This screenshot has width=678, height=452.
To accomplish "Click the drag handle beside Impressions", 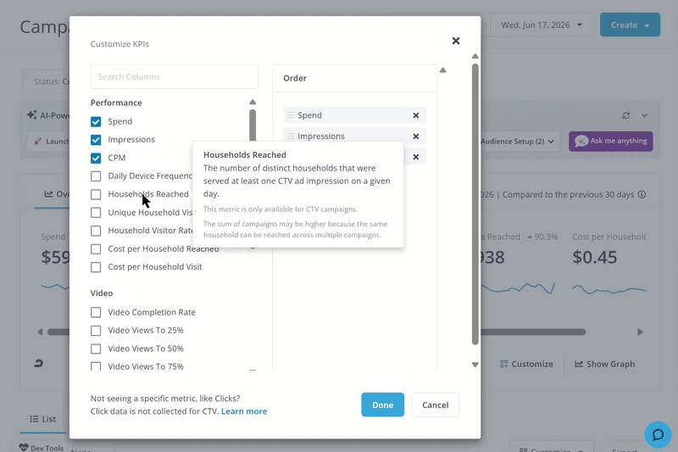I will 291,137.
